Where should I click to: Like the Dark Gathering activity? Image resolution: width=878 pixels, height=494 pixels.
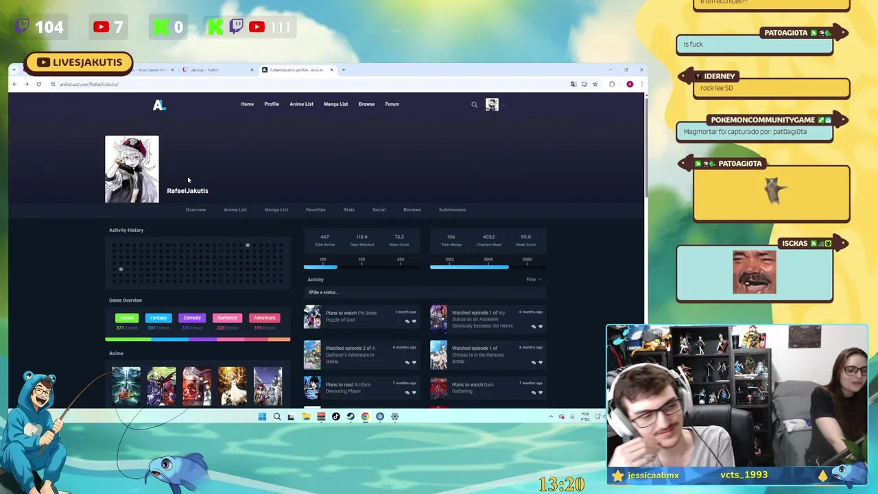[541, 392]
